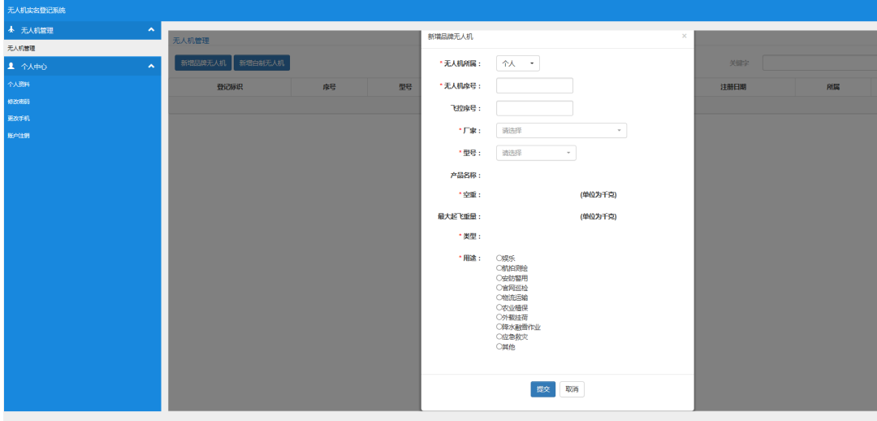Open the 无人机所属 dropdown showing 个人
Screen dimensions: 877x421
(517, 63)
